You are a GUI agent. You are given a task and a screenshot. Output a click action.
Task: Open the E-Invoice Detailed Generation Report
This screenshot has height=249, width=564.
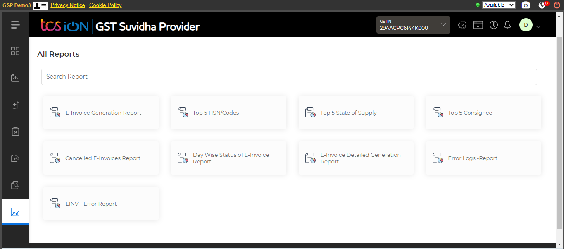356,158
